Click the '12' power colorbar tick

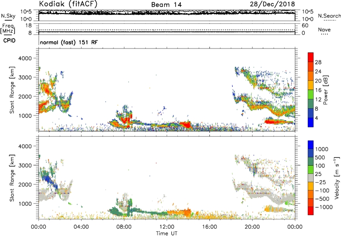(318, 100)
